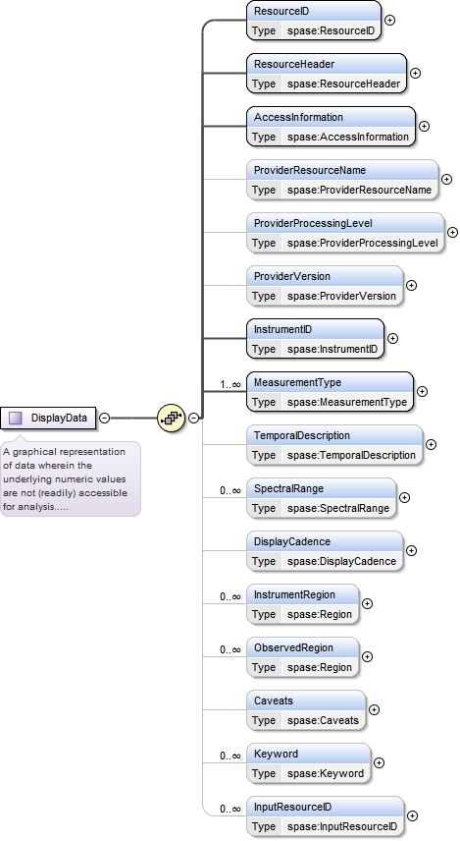This screenshot has width=460, height=841.
Task: Expand the TemporalDescription element
Action: (x=432, y=445)
